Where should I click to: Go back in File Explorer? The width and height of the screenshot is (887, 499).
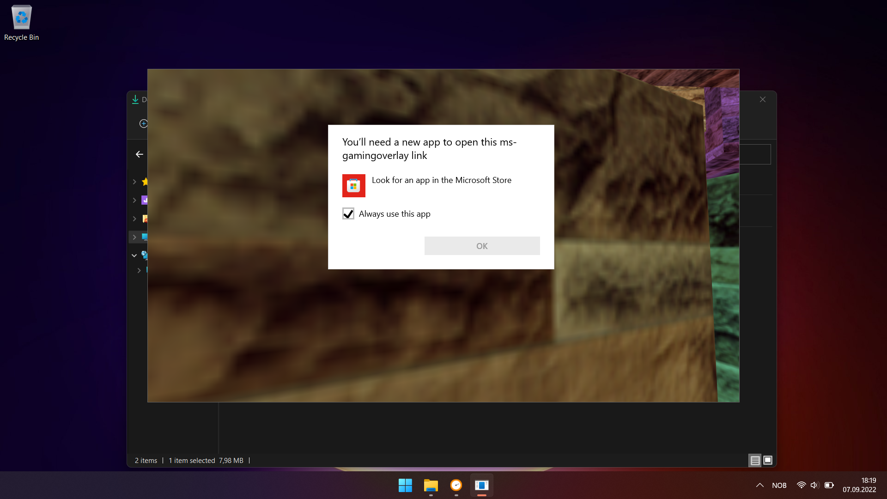139,154
